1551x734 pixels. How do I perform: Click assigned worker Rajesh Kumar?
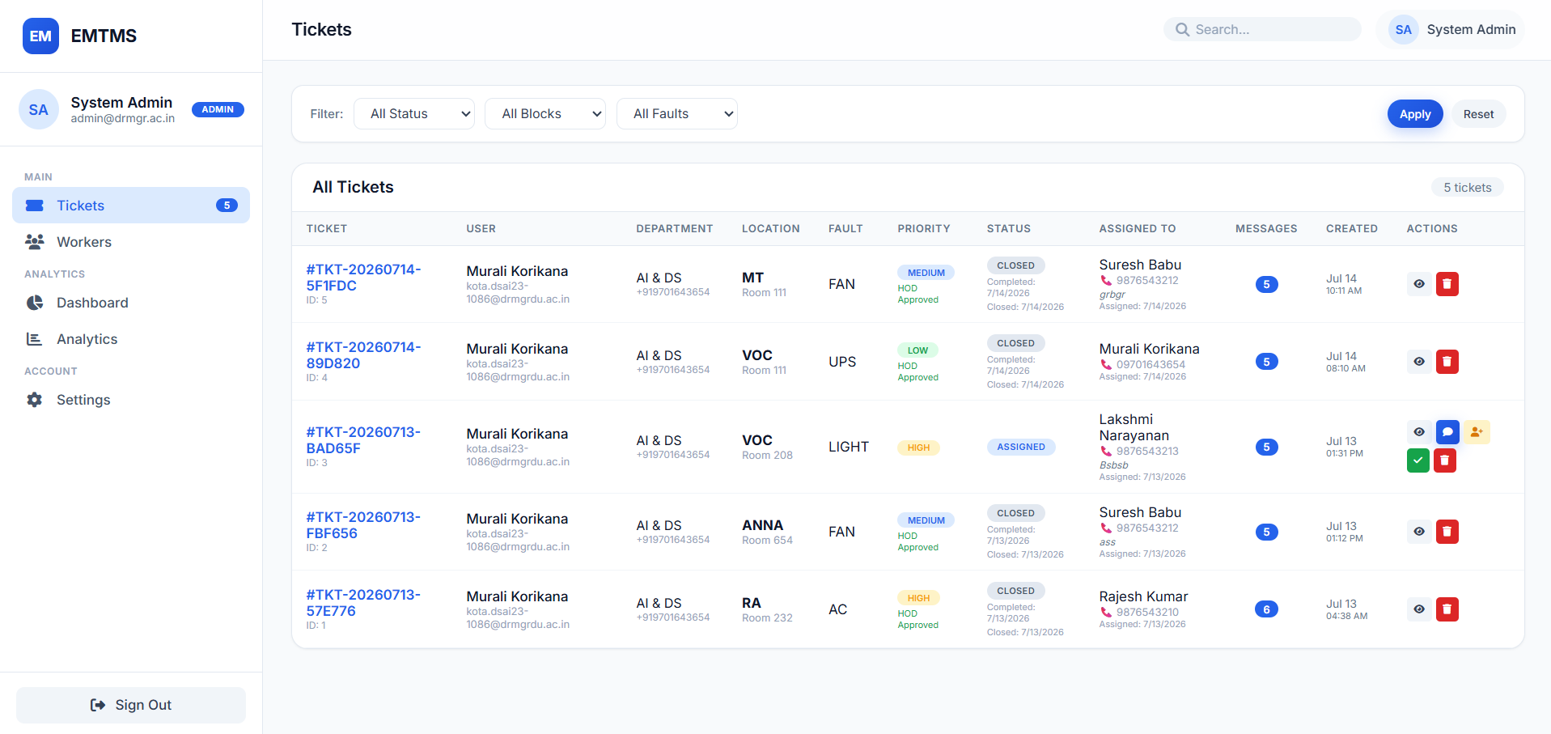point(1143,596)
